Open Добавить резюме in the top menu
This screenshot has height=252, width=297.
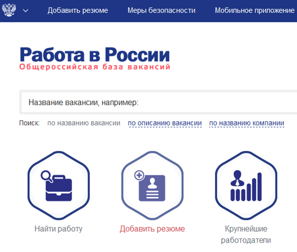tap(78, 10)
